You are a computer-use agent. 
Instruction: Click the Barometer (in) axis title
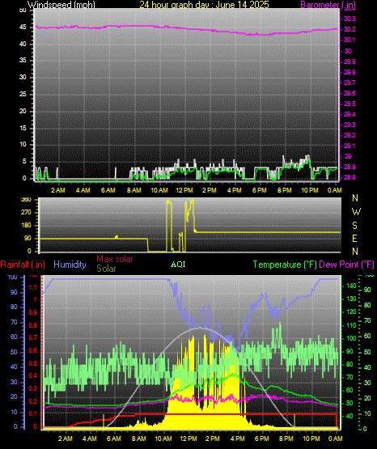pyautogui.click(x=328, y=5)
